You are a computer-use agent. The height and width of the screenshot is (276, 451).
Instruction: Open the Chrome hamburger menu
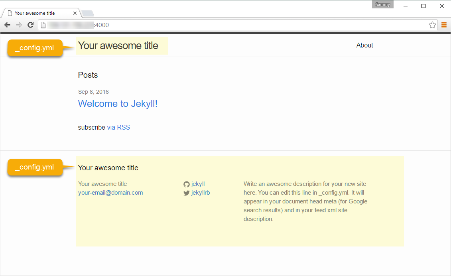pos(444,25)
